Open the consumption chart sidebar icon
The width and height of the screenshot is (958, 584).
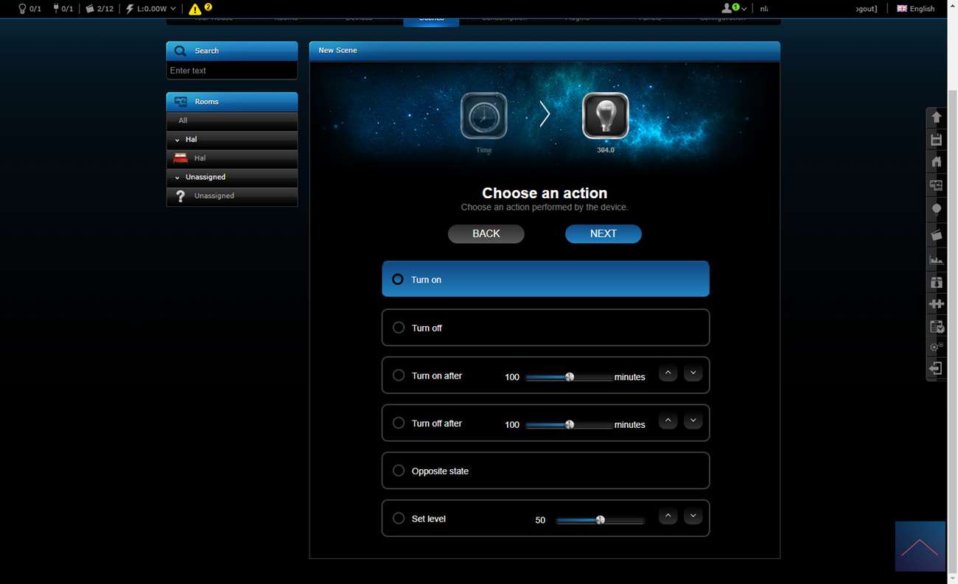(936, 259)
